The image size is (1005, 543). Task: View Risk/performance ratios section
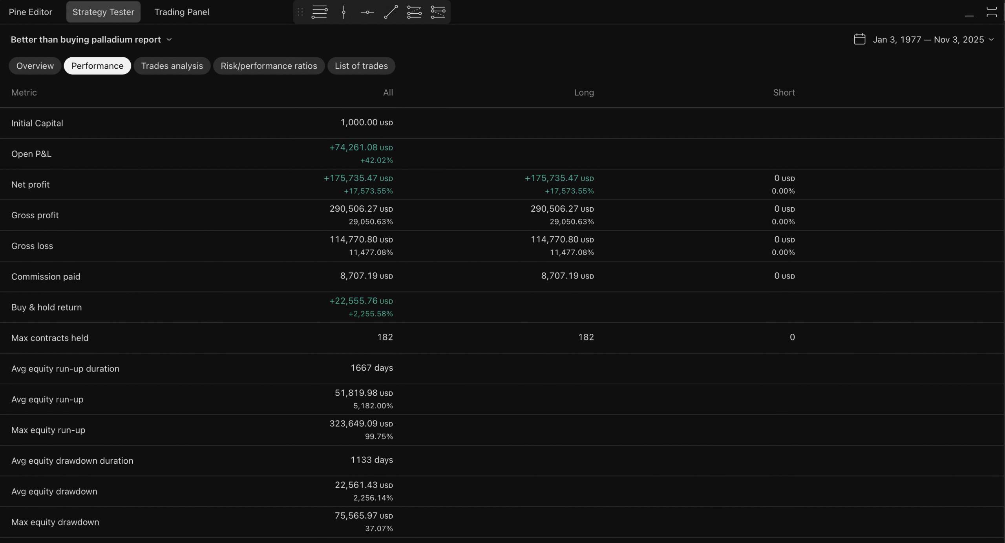269,66
